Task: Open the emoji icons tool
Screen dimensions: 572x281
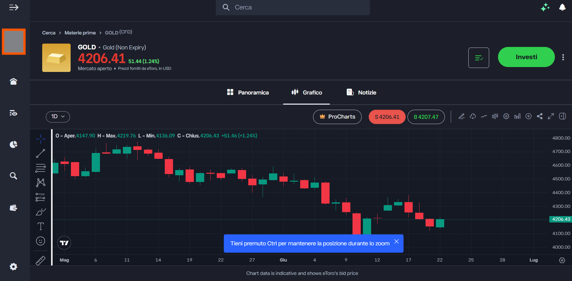Action: 41,241
